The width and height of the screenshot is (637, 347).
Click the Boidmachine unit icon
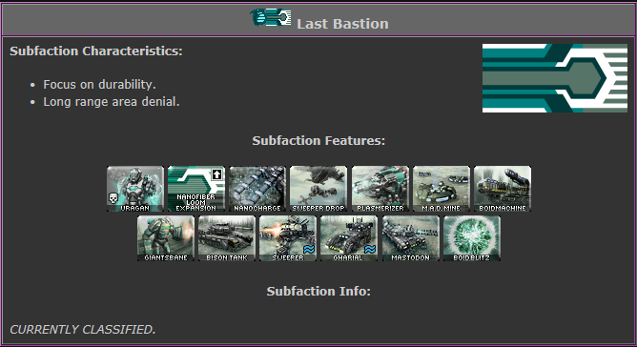click(x=503, y=189)
